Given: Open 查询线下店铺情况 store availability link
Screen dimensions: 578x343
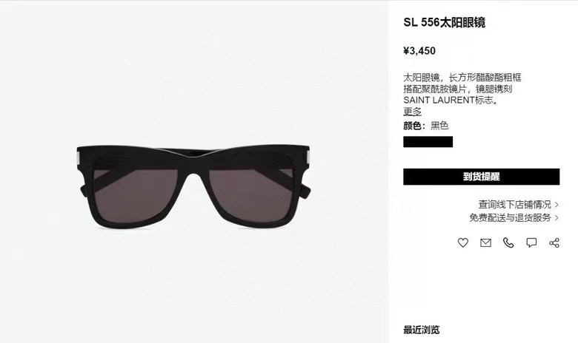Looking at the screenshot, I should (x=514, y=205).
